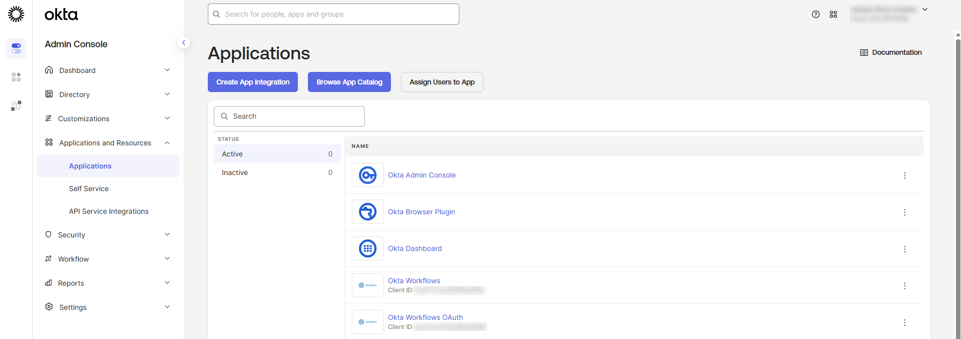Image resolution: width=961 pixels, height=339 pixels.
Task: Click the Admin Console heading text
Action: [x=76, y=44]
